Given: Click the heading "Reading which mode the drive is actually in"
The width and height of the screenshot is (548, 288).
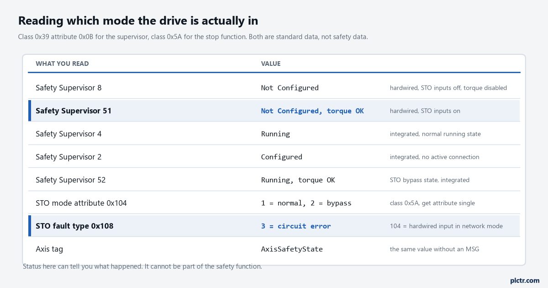Looking at the screenshot, I should (138, 21).
